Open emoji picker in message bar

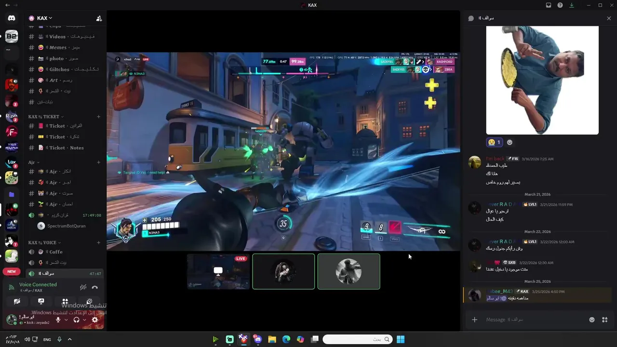(x=592, y=320)
